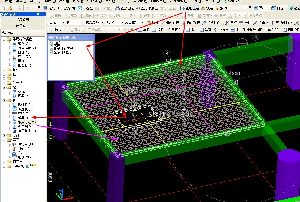Choose 垂直 vertical rebar direction

[205, 30]
